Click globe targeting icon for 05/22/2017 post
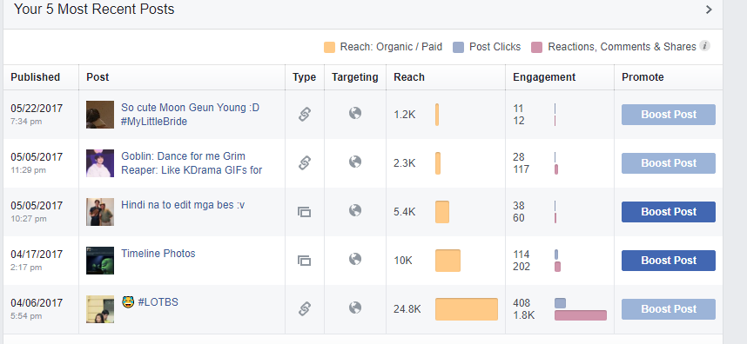Screen dimensions: 747x344 coord(355,113)
